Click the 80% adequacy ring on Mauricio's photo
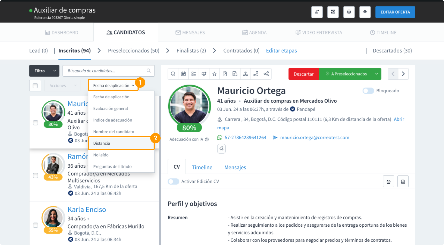The width and height of the screenshot is (444, 245). coord(189,127)
